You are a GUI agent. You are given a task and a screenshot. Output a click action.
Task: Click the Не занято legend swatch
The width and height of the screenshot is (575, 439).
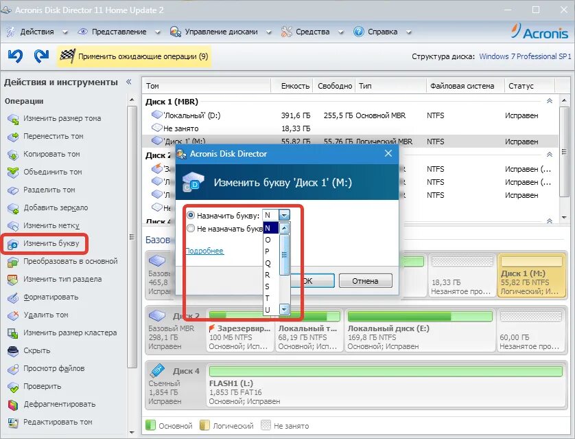coord(266,425)
